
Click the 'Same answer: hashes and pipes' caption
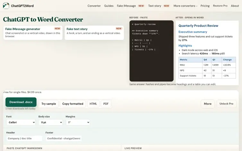click(173, 84)
